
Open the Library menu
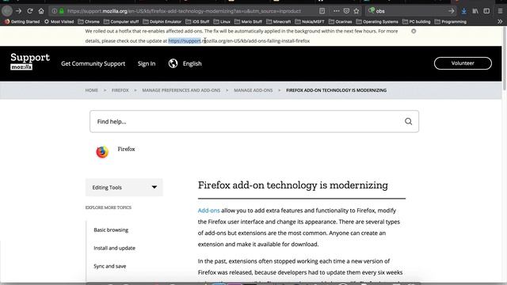coord(475,11)
